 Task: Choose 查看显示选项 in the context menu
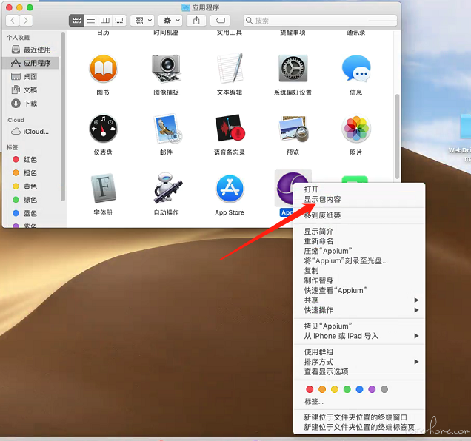point(359,371)
